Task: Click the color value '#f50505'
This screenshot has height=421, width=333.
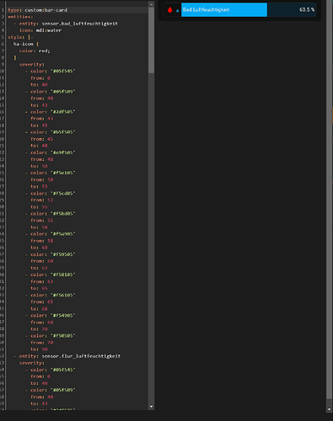Action: click(63, 336)
